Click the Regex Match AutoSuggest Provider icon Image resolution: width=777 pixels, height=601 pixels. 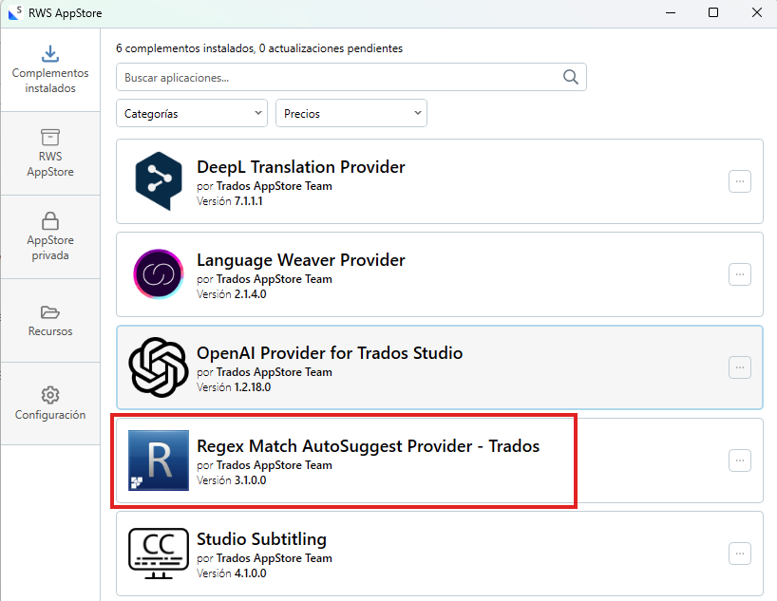tap(159, 460)
